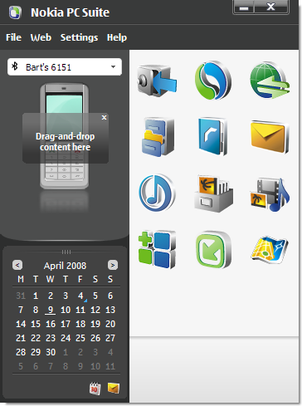Open the File menu
The width and height of the screenshot is (302, 406).
pos(14,37)
